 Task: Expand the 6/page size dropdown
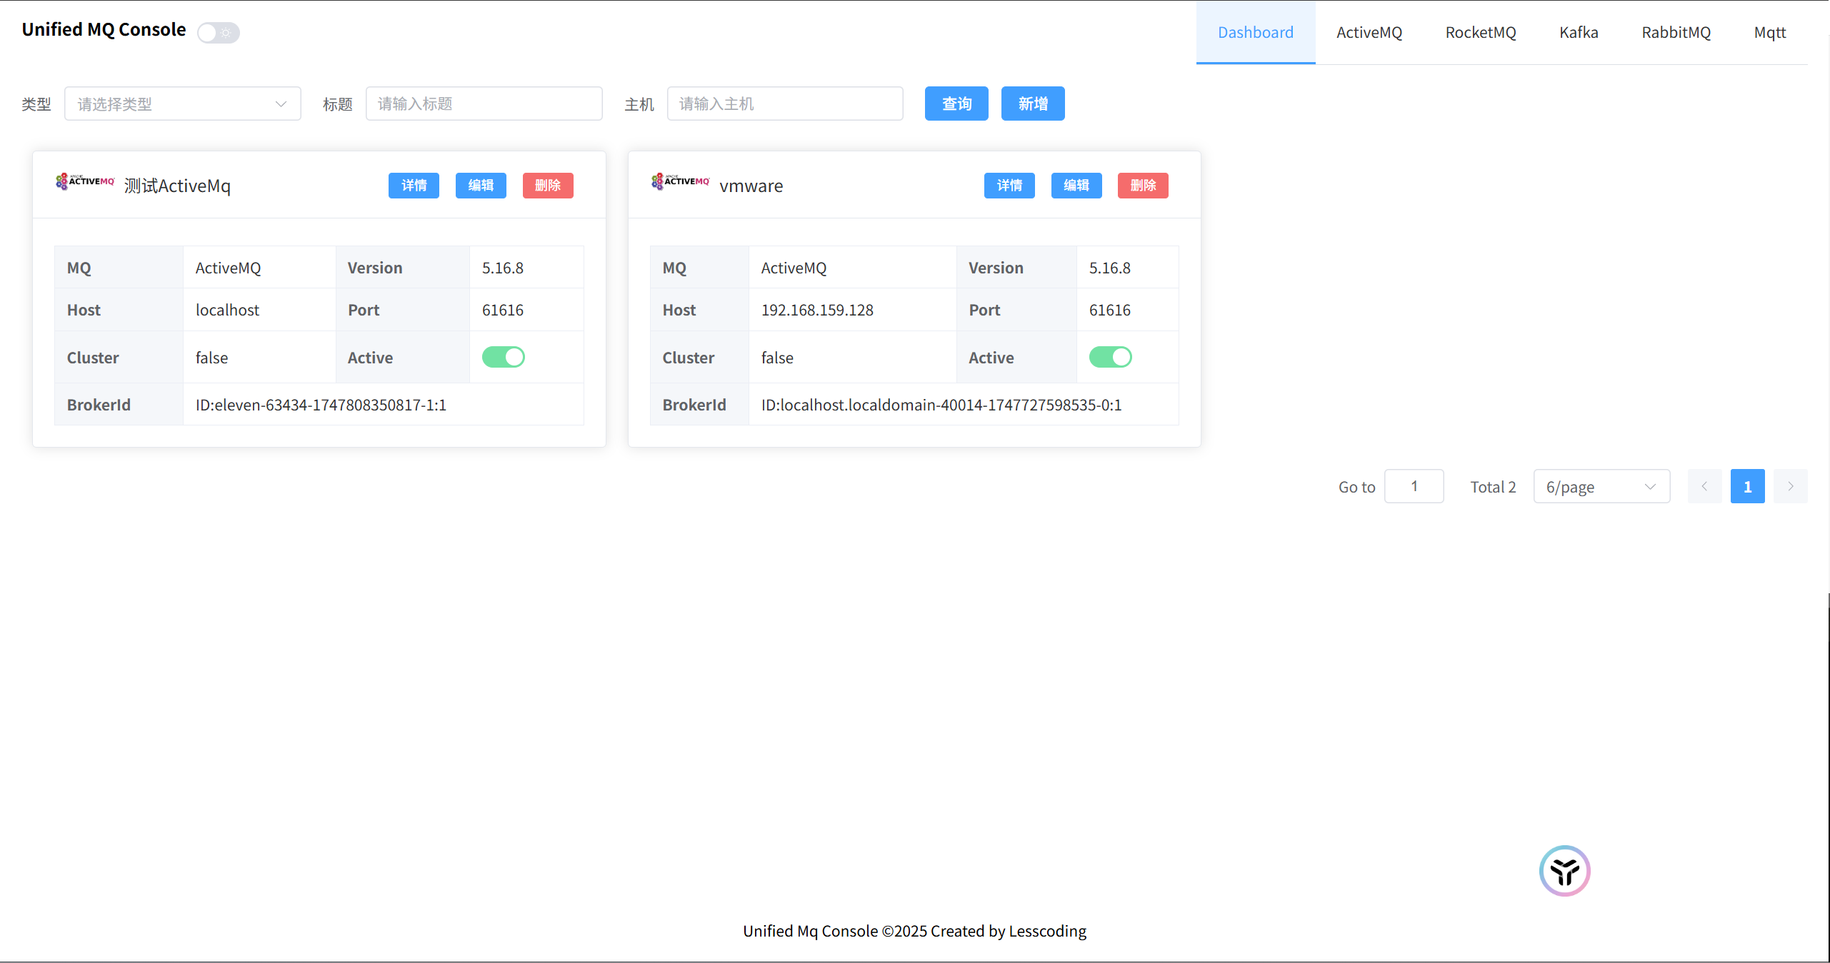coord(1601,487)
